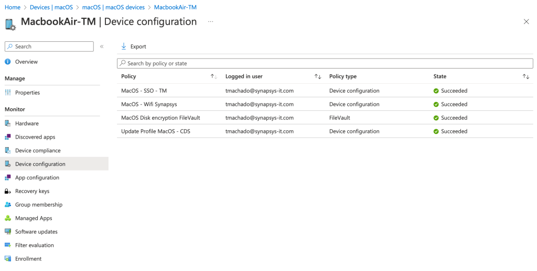Click the Group membership people icon

tap(8, 205)
